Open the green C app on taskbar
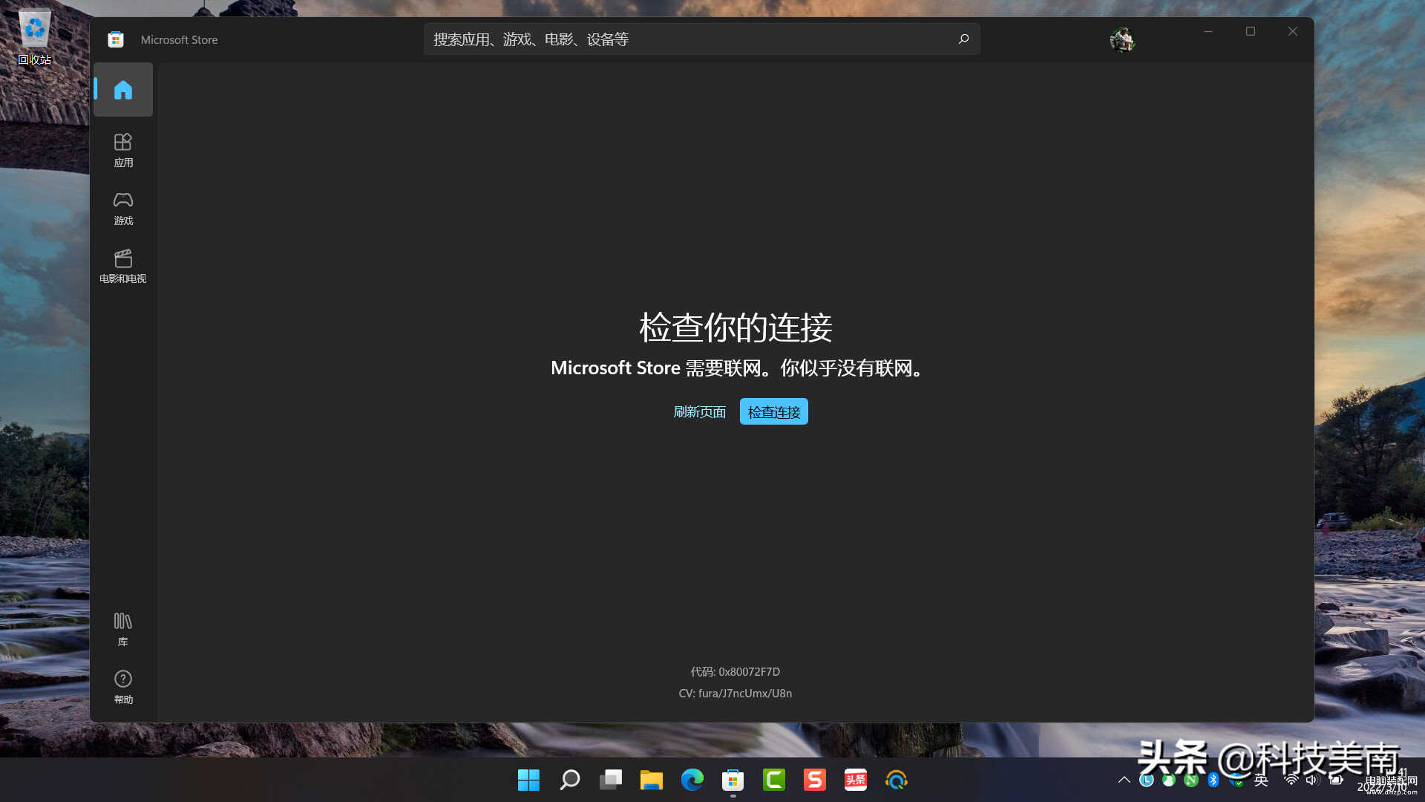The width and height of the screenshot is (1425, 802). point(773,780)
